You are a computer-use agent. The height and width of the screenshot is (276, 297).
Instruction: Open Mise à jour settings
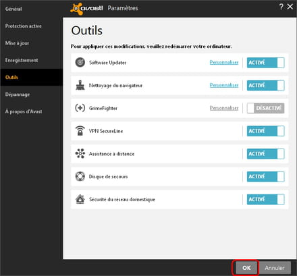pyautogui.click(x=32, y=43)
